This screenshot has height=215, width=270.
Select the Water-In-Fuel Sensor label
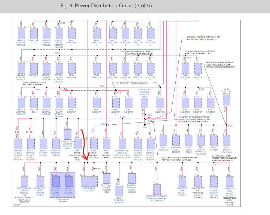point(176,150)
